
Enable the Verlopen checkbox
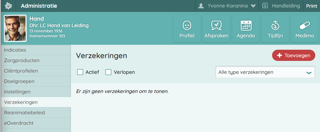coord(108,72)
